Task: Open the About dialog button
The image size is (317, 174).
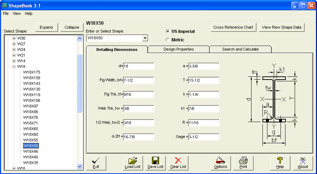Action: pyautogui.click(x=302, y=163)
